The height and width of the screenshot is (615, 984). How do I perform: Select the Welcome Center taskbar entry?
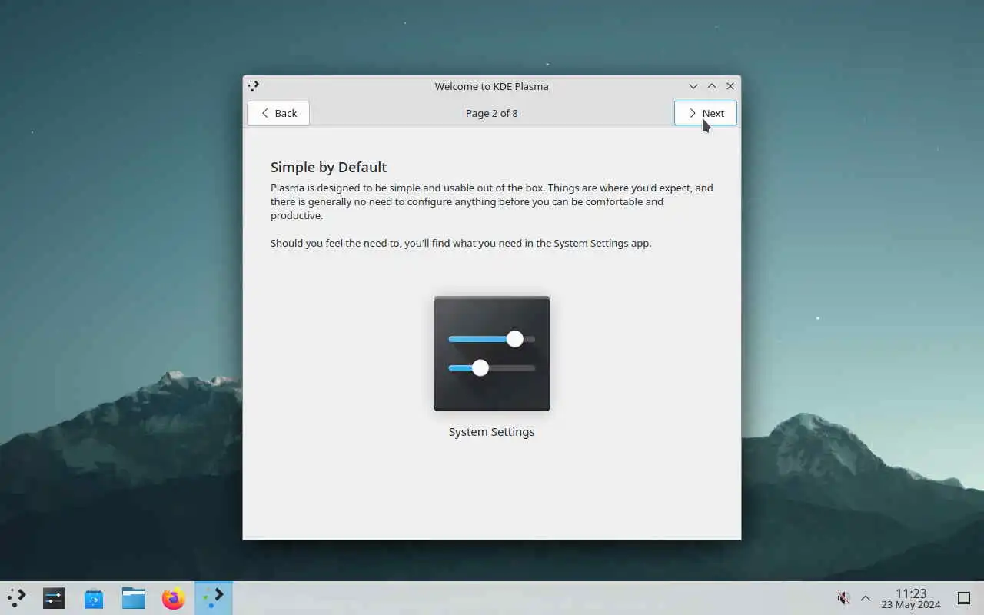[214, 598]
